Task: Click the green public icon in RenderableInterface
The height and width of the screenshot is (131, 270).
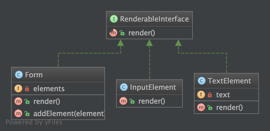Action: tap(122, 33)
